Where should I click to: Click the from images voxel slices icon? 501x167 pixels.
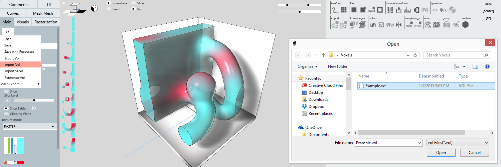(354, 24)
